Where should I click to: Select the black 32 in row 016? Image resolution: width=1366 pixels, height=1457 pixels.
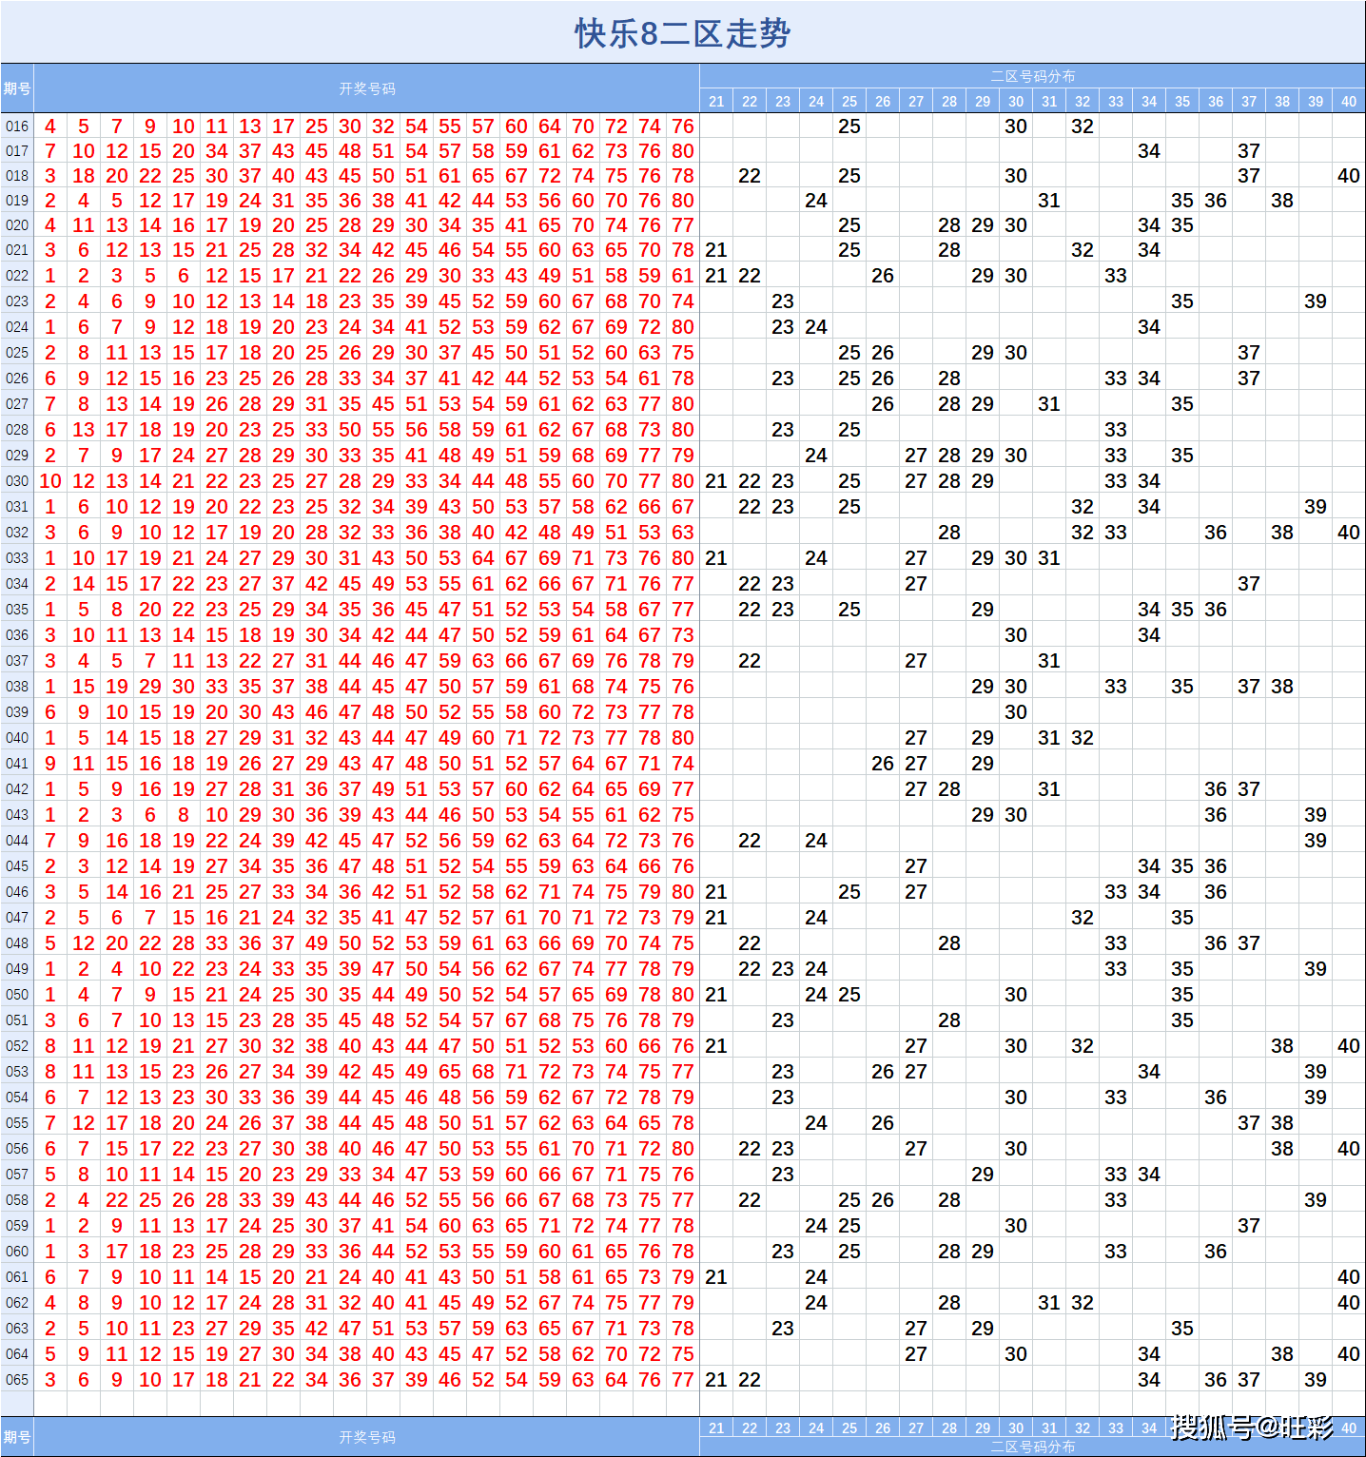coord(1083,126)
